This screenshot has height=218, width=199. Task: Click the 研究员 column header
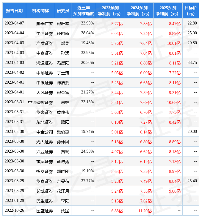pos(63,10)
